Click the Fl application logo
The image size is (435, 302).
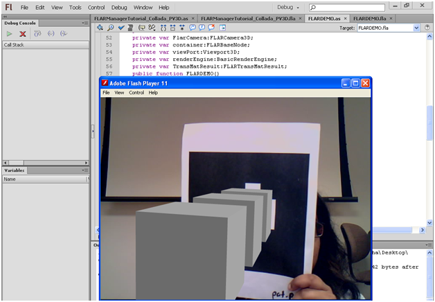[8, 7]
